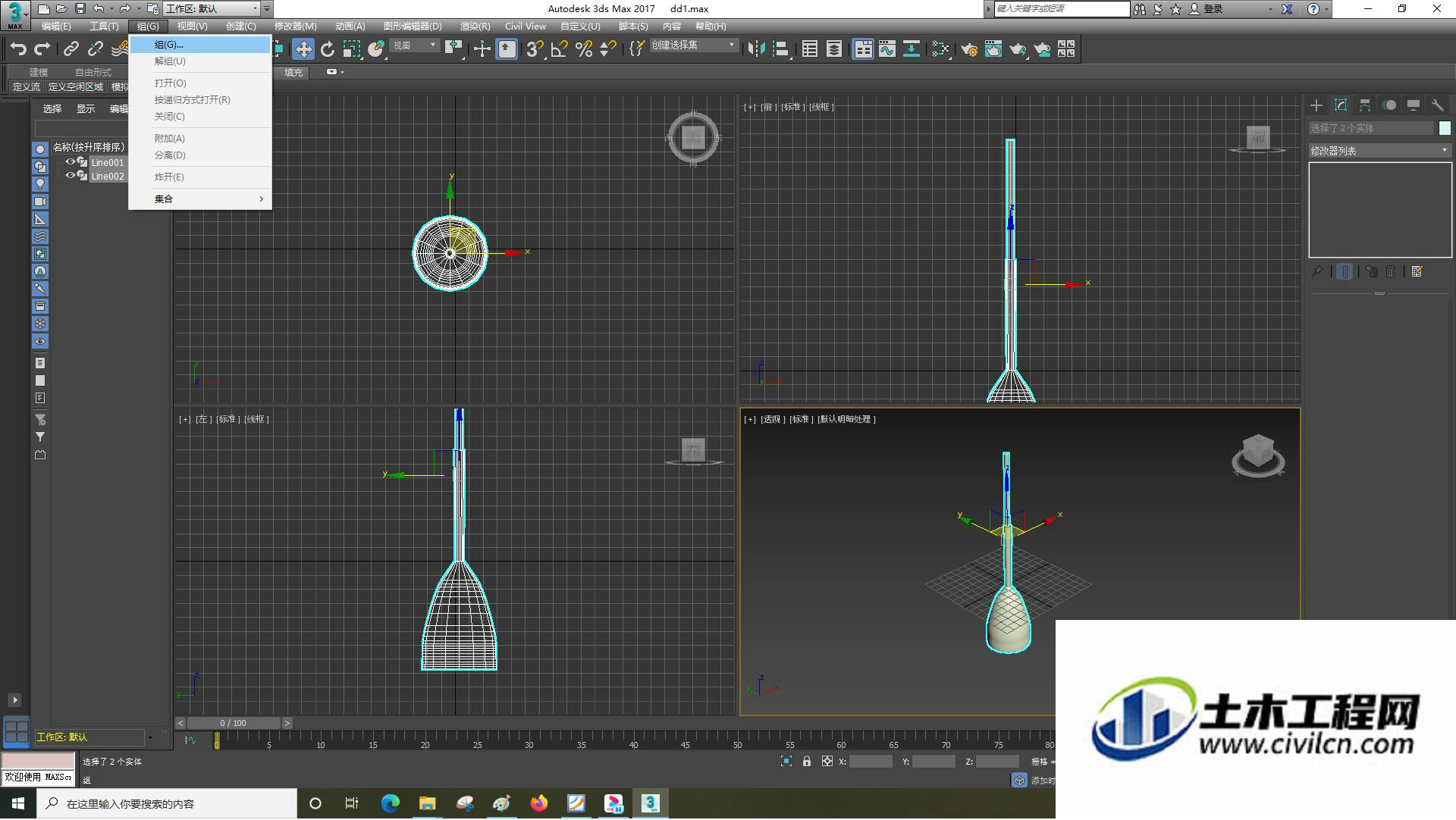Open the help question mark dropdown arrow
This screenshot has height=820, width=1456.
(1326, 8)
